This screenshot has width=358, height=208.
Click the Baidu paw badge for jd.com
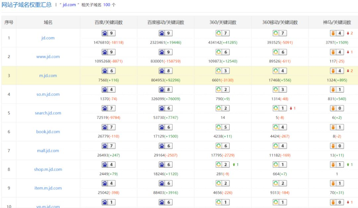(x=108, y=33)
